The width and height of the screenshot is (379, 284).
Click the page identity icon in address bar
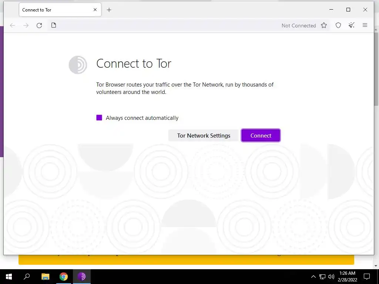click(x=54, y=26)
